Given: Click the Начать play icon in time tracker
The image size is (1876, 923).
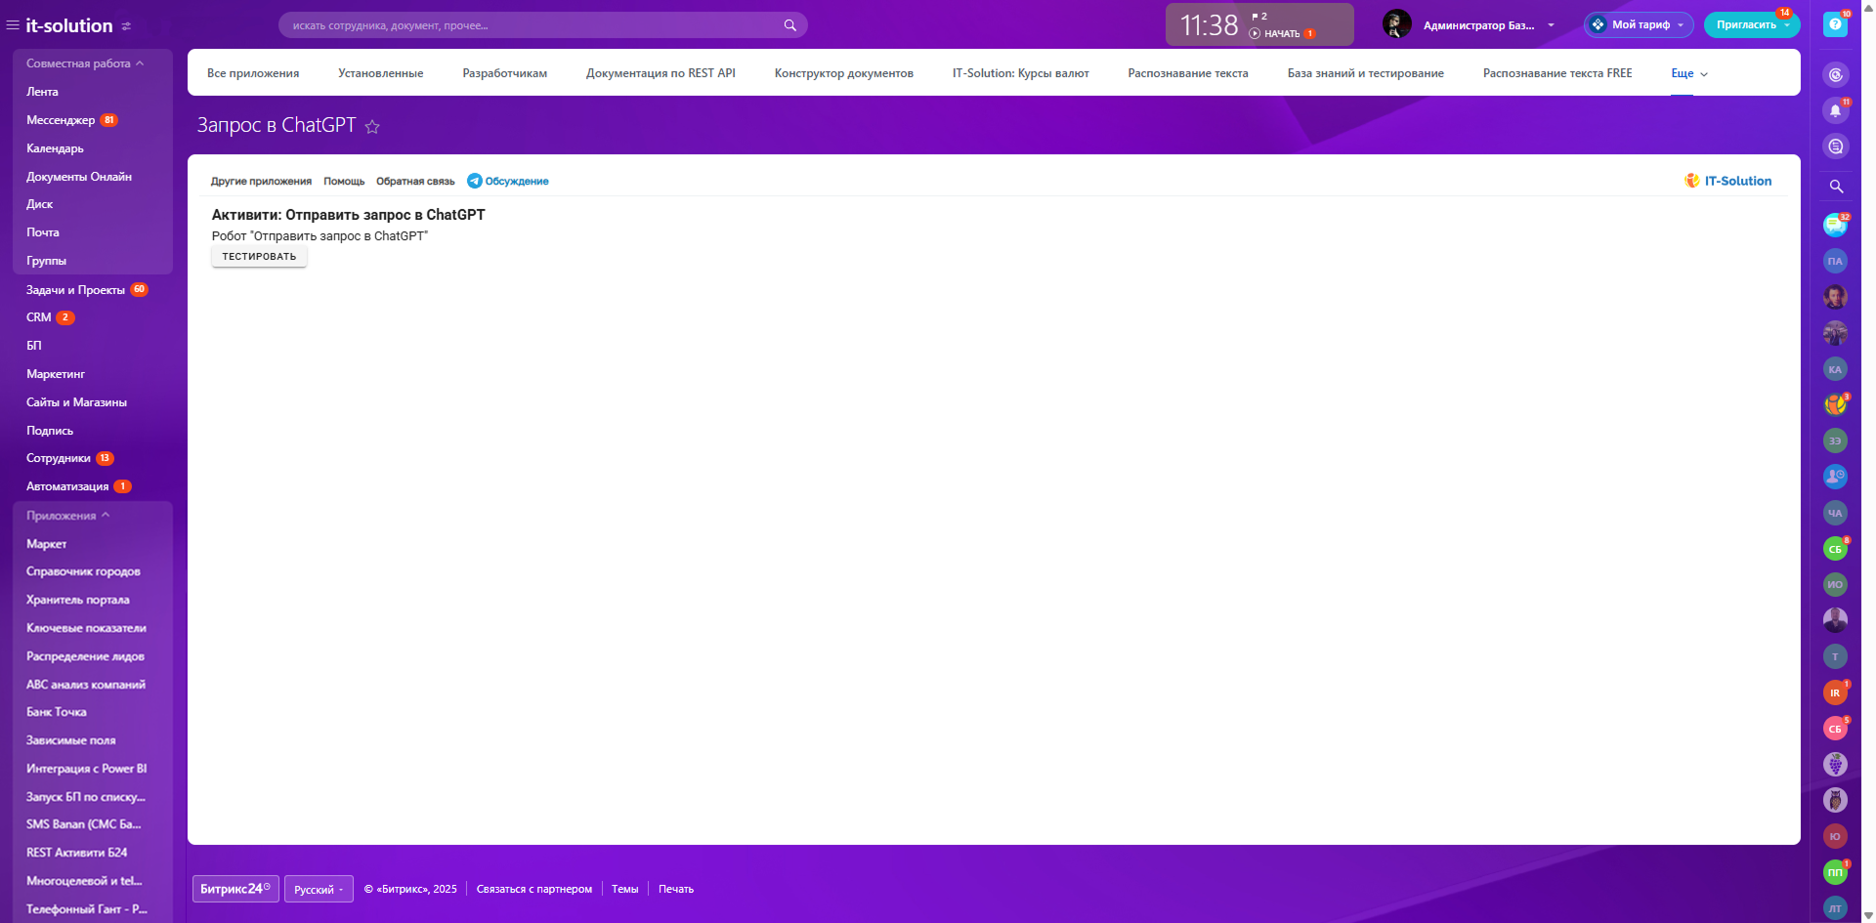Looking at the screenshot, I should coord(1255,33).
